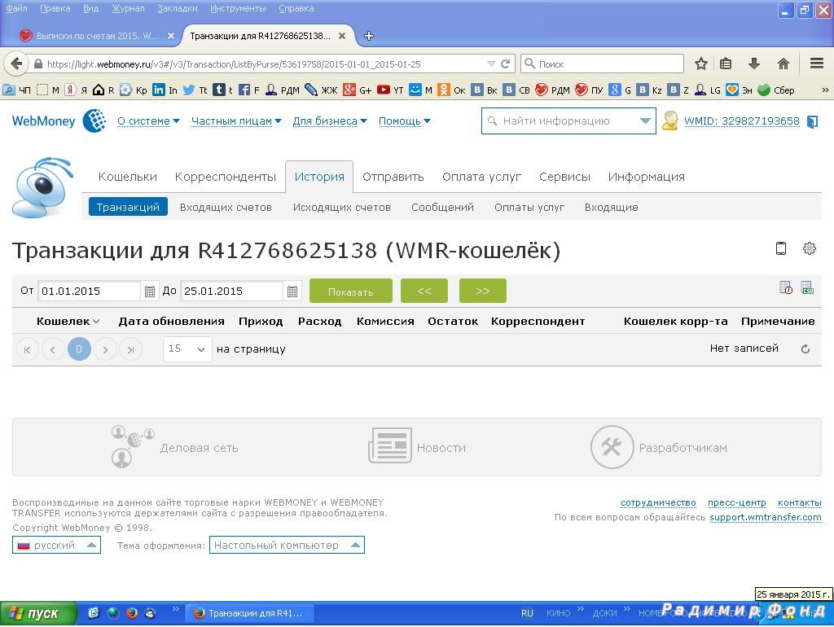Click the logout icon beside WMID

(x=812, y=122)
